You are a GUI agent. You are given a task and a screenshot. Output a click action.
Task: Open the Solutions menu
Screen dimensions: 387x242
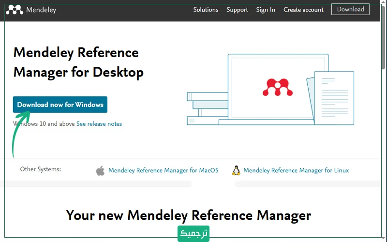coord(206,10)
